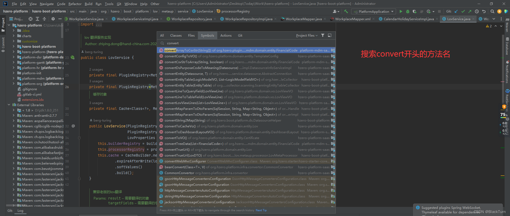The height and width of the screenshot is (216, 510).
Task: Push commits with Git green arrow
Action: pyautogui.click(x=470, y=11)
